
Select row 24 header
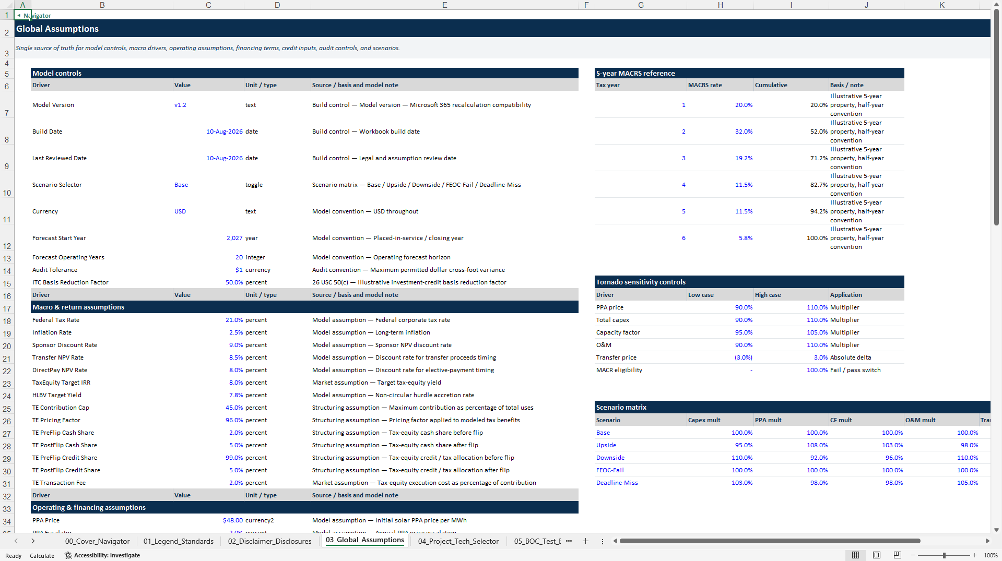click(x=7, y=396)
